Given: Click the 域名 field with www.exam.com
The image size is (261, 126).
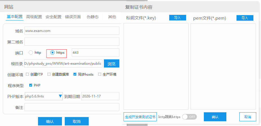Looking at the screenshot, I should click(72, 31).
